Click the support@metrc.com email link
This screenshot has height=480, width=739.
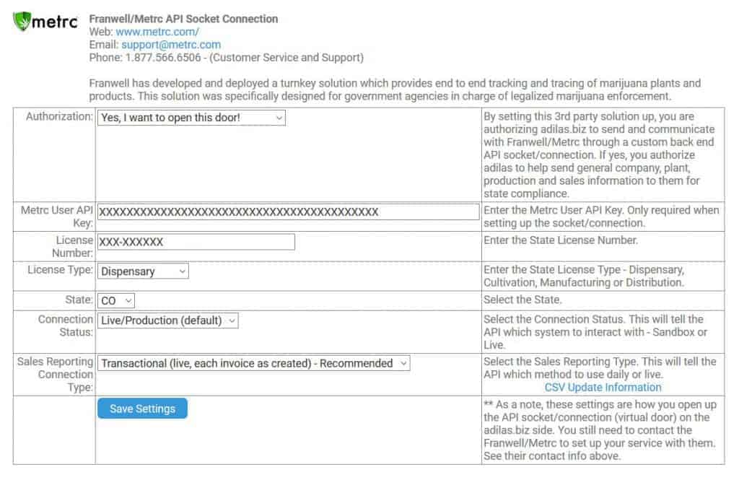(x=171, y=44)
